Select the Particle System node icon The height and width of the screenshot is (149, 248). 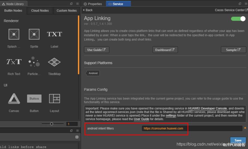[34, 62]
